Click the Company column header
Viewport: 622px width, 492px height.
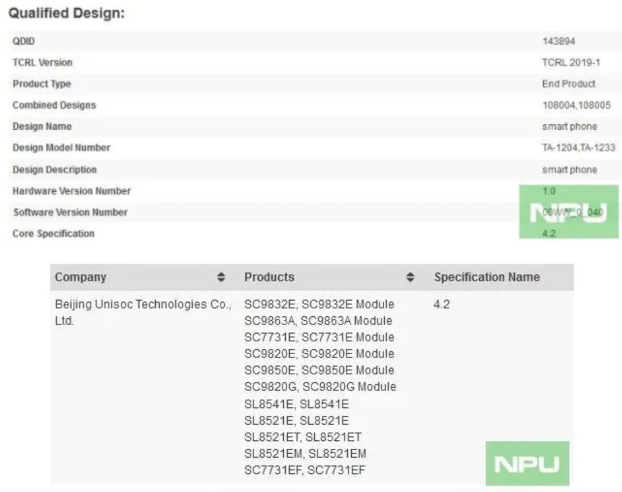click(81, 277)
